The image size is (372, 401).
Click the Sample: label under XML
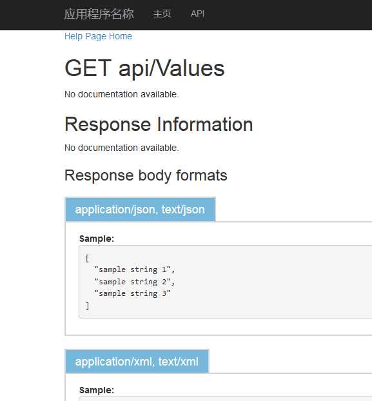[97, 390]
